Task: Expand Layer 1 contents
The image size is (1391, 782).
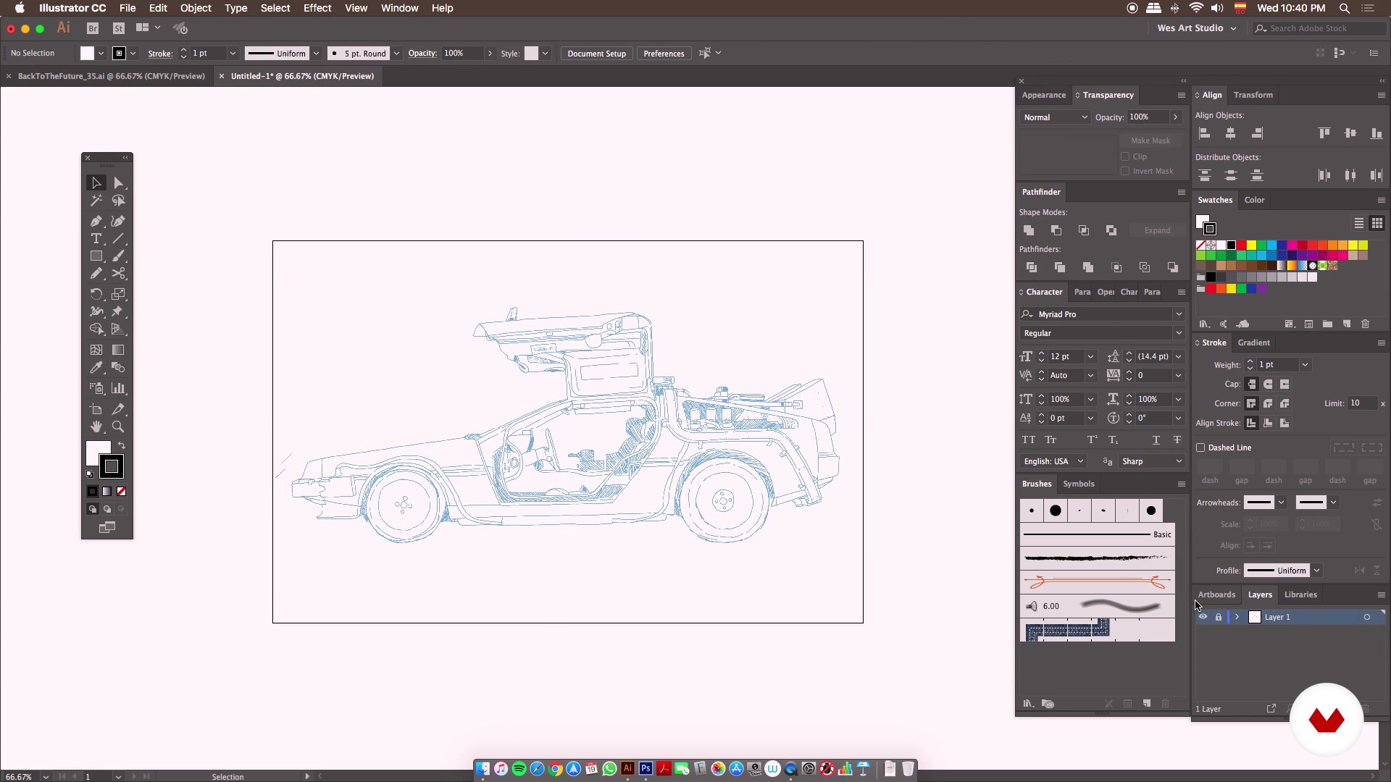Action: (x=1237, y=617)
